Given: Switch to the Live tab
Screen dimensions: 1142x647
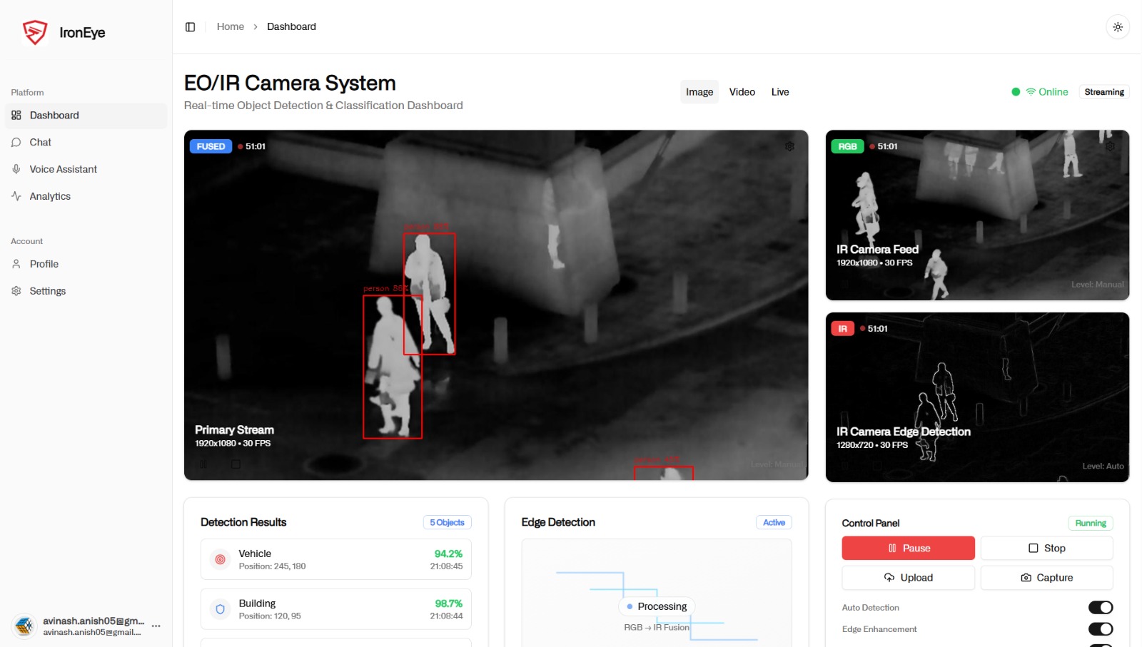Looking at the screenshot, I should pyautogui.click(x=780, y=91).
